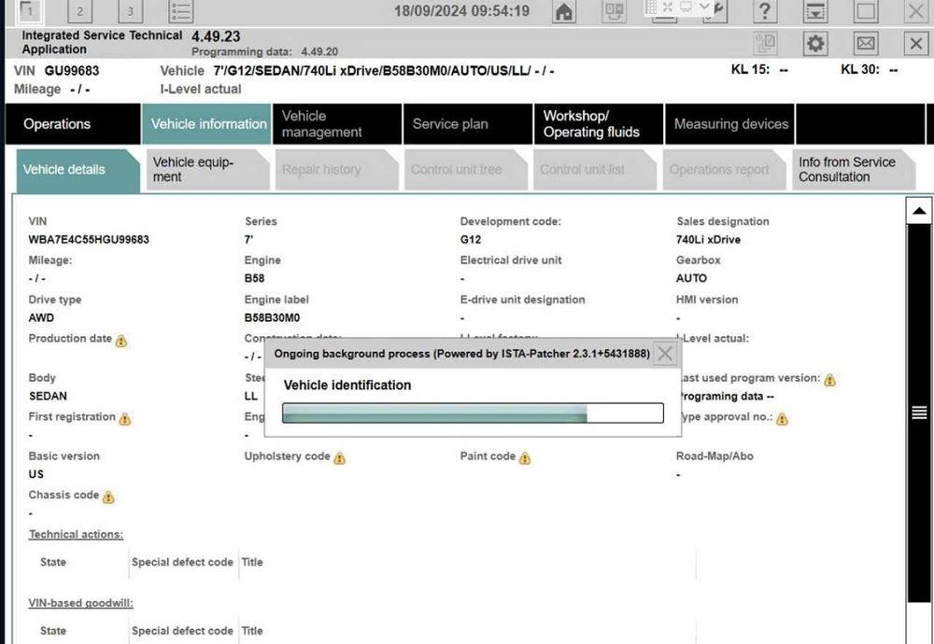Open the wrench tools icon
This screenshot has height=644, width=934.
pyautogui.click(x=715, y=11)
